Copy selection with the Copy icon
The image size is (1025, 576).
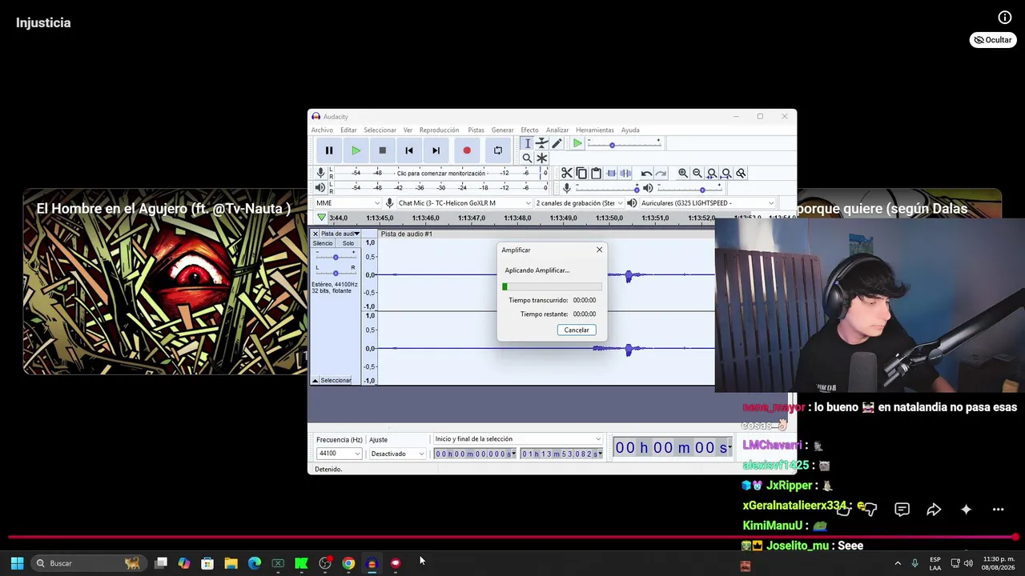click(x=581, y=173)
